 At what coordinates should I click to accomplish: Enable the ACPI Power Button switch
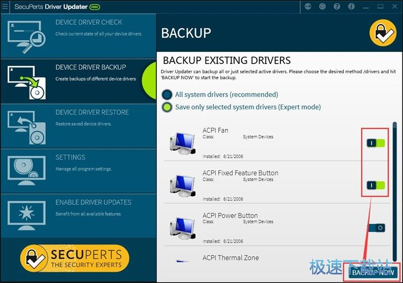(376, 228)
